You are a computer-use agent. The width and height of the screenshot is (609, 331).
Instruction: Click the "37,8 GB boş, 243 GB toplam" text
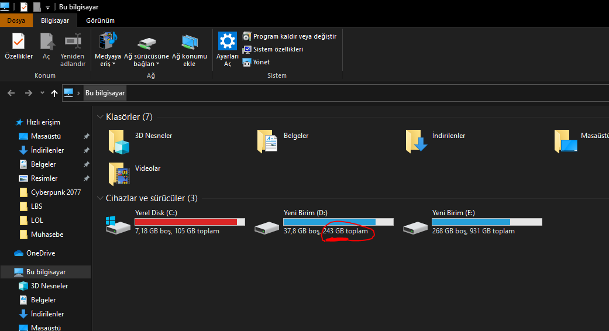pos(325,231)
